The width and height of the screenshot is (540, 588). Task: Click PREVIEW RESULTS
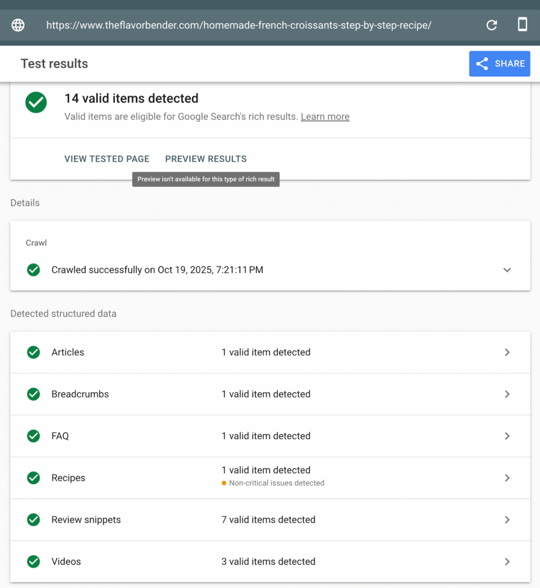205,158
